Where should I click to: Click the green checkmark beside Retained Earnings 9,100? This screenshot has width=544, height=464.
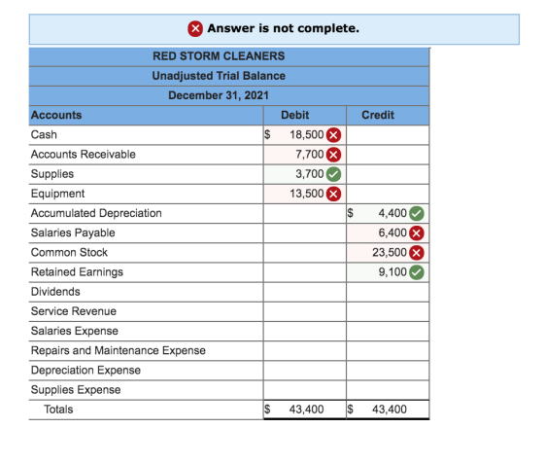coord(417,272)
